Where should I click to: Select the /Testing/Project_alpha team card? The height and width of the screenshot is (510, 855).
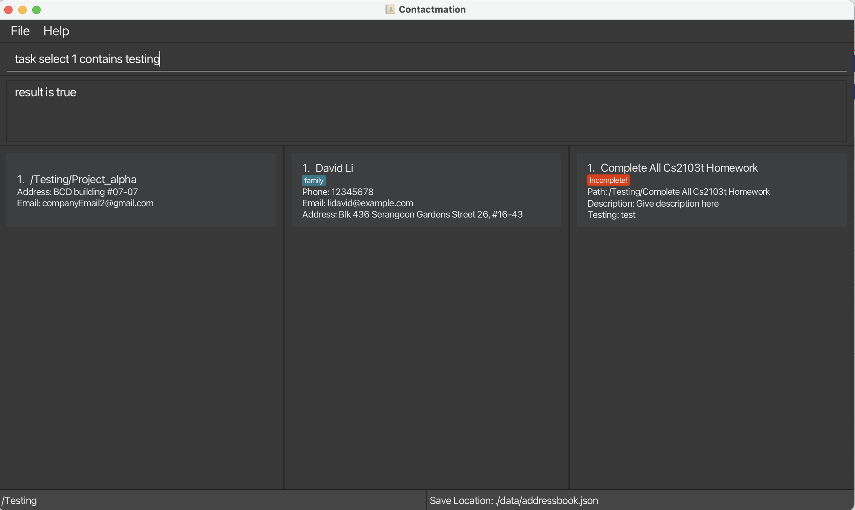click(x=141, y=190)
